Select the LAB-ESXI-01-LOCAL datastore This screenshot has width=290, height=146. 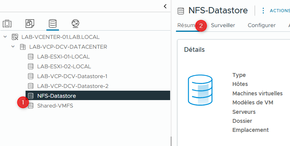pyautogui.click(x=63, y=57)
